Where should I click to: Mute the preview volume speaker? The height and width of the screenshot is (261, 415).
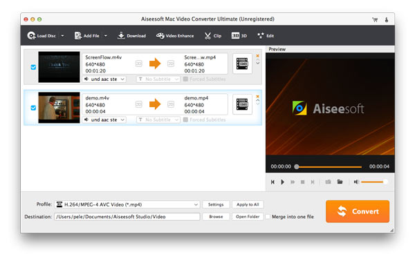[356, 182]
